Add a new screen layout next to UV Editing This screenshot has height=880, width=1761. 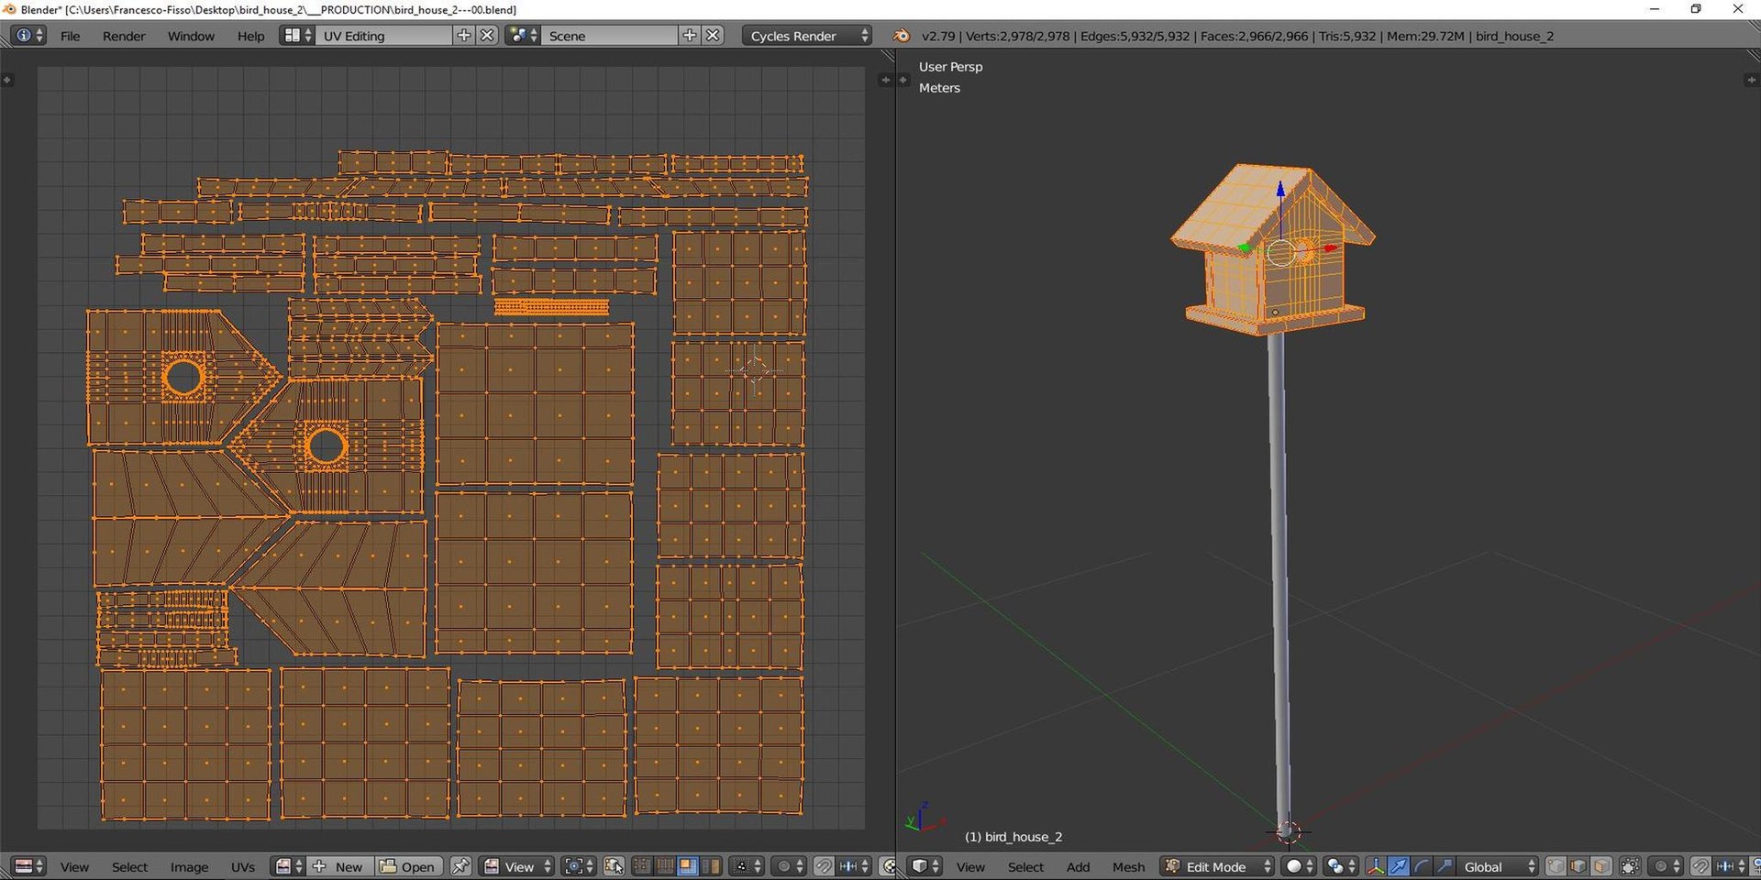464,36
